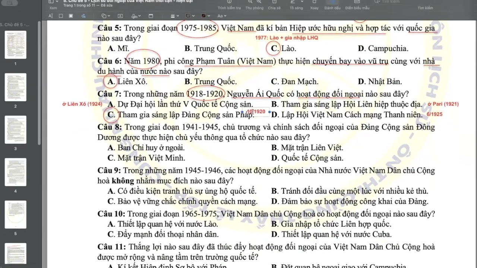Click answer 'B. Mặt trận Liên Việt.'
This screenshot has height=268, width=477.
307,148
